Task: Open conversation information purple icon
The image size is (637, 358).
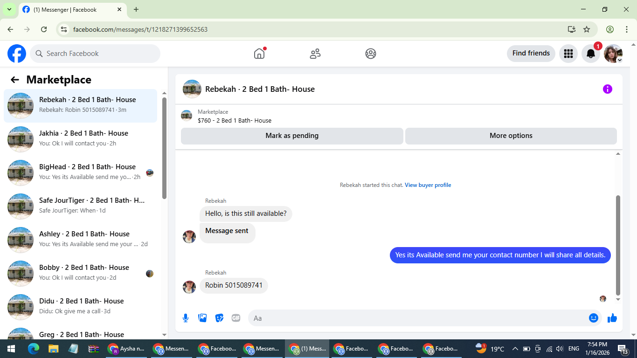Action: [607, 89]
